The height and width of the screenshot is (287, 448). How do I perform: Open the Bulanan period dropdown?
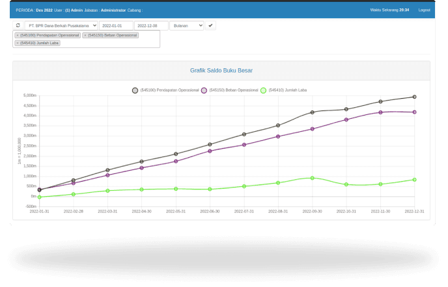coord(186,25)
